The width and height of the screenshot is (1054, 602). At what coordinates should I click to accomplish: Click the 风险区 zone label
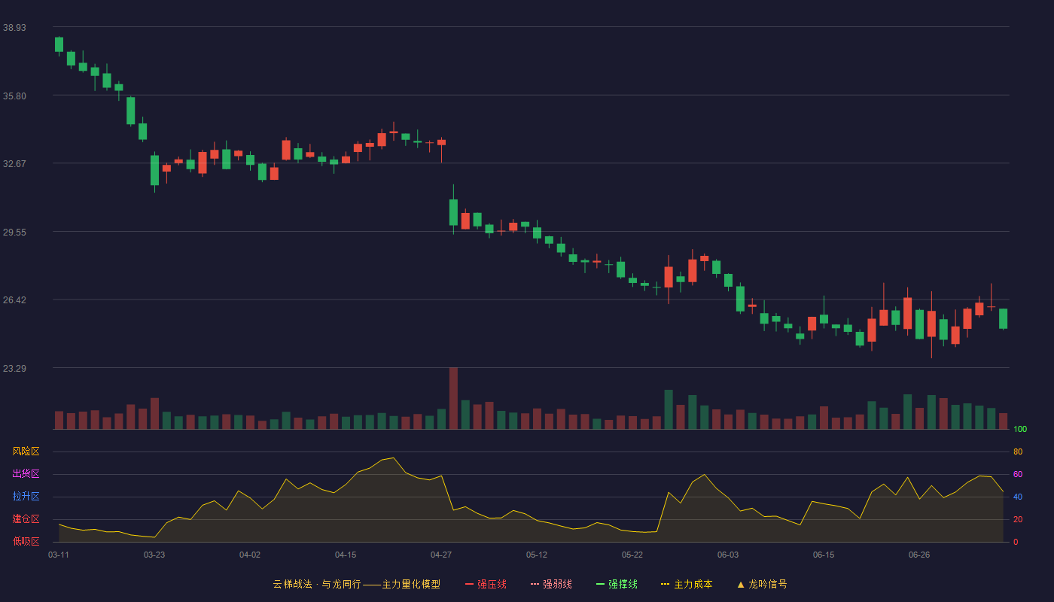click(x=26, y=451)
